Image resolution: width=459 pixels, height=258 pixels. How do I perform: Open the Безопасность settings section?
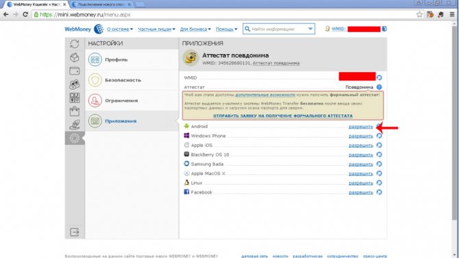[x=132, y=80]
